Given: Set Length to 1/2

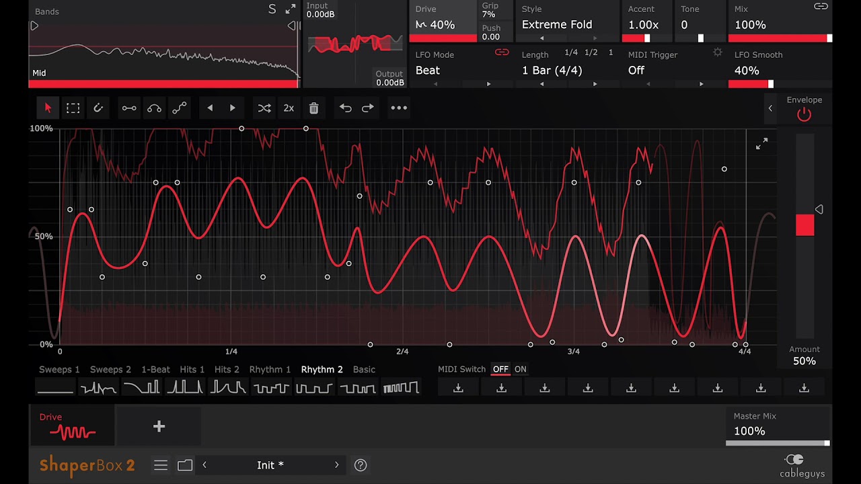Looking at the screenshot, I should [x=591, y=52].
